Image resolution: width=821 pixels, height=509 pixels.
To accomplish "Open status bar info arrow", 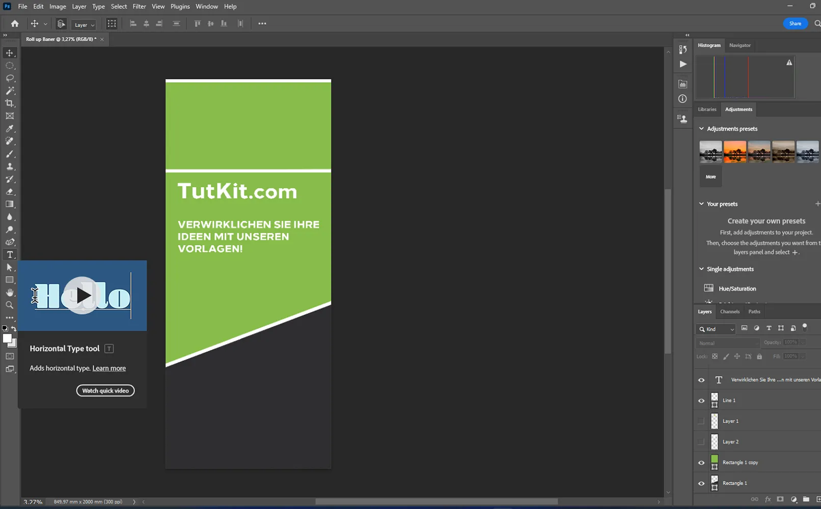I will click(134, 502).
